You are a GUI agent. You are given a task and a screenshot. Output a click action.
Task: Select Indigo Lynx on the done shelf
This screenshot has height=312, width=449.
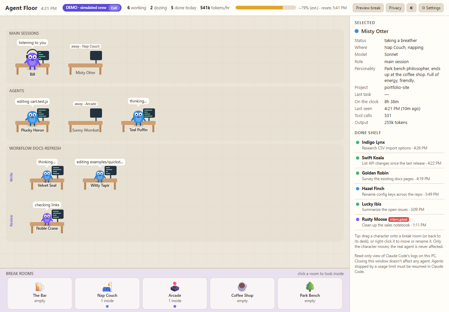399,145
